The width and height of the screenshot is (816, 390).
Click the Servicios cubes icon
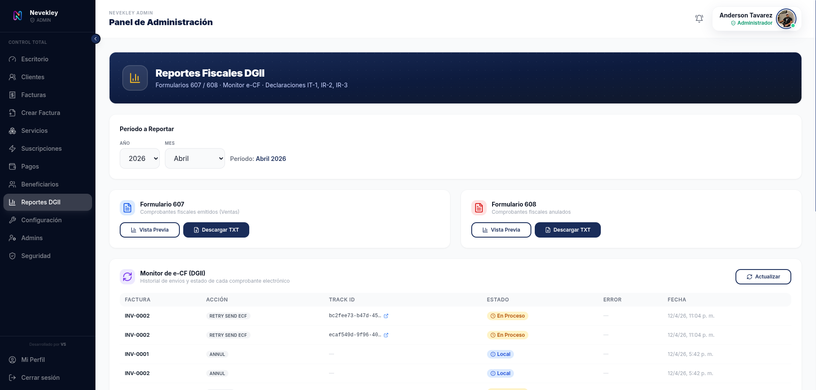point(12,131)
